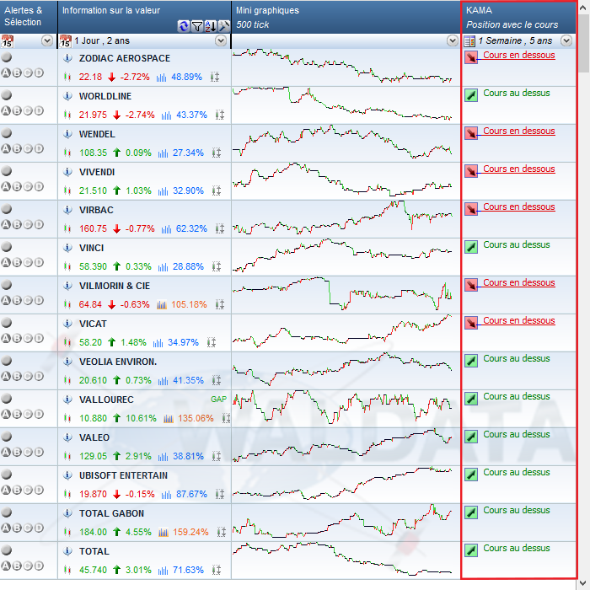Click the red KAMA arrow icon for ZODIAC AEROSPACE
The width and height of the screenshot is (590, 590).
[x=470, y=57]
